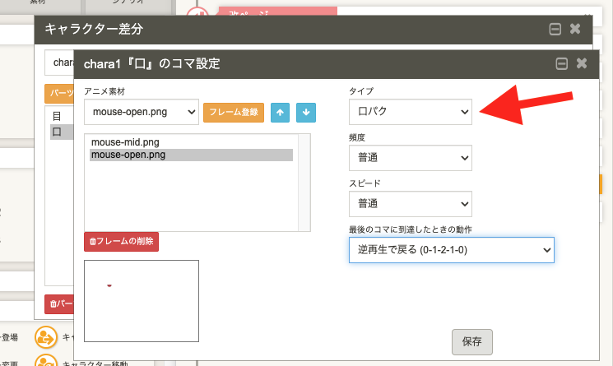Click the character appear icon at bottom left

[44, 337]
